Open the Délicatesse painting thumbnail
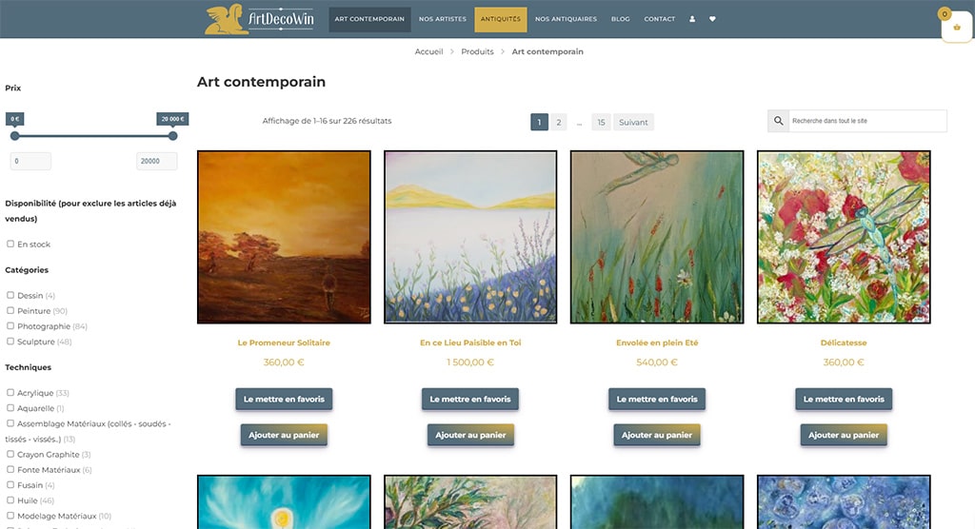 click(x=844, y=237)
